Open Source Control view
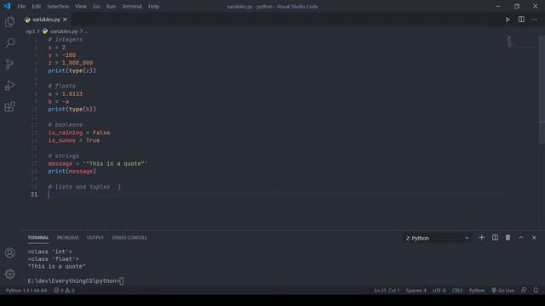Screen dimensions: 545x306 [9, 65]
